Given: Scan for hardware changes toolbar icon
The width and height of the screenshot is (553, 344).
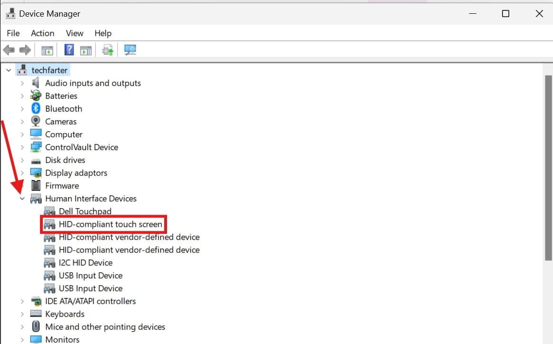Looking at the screenshot, I should (130, 50).
